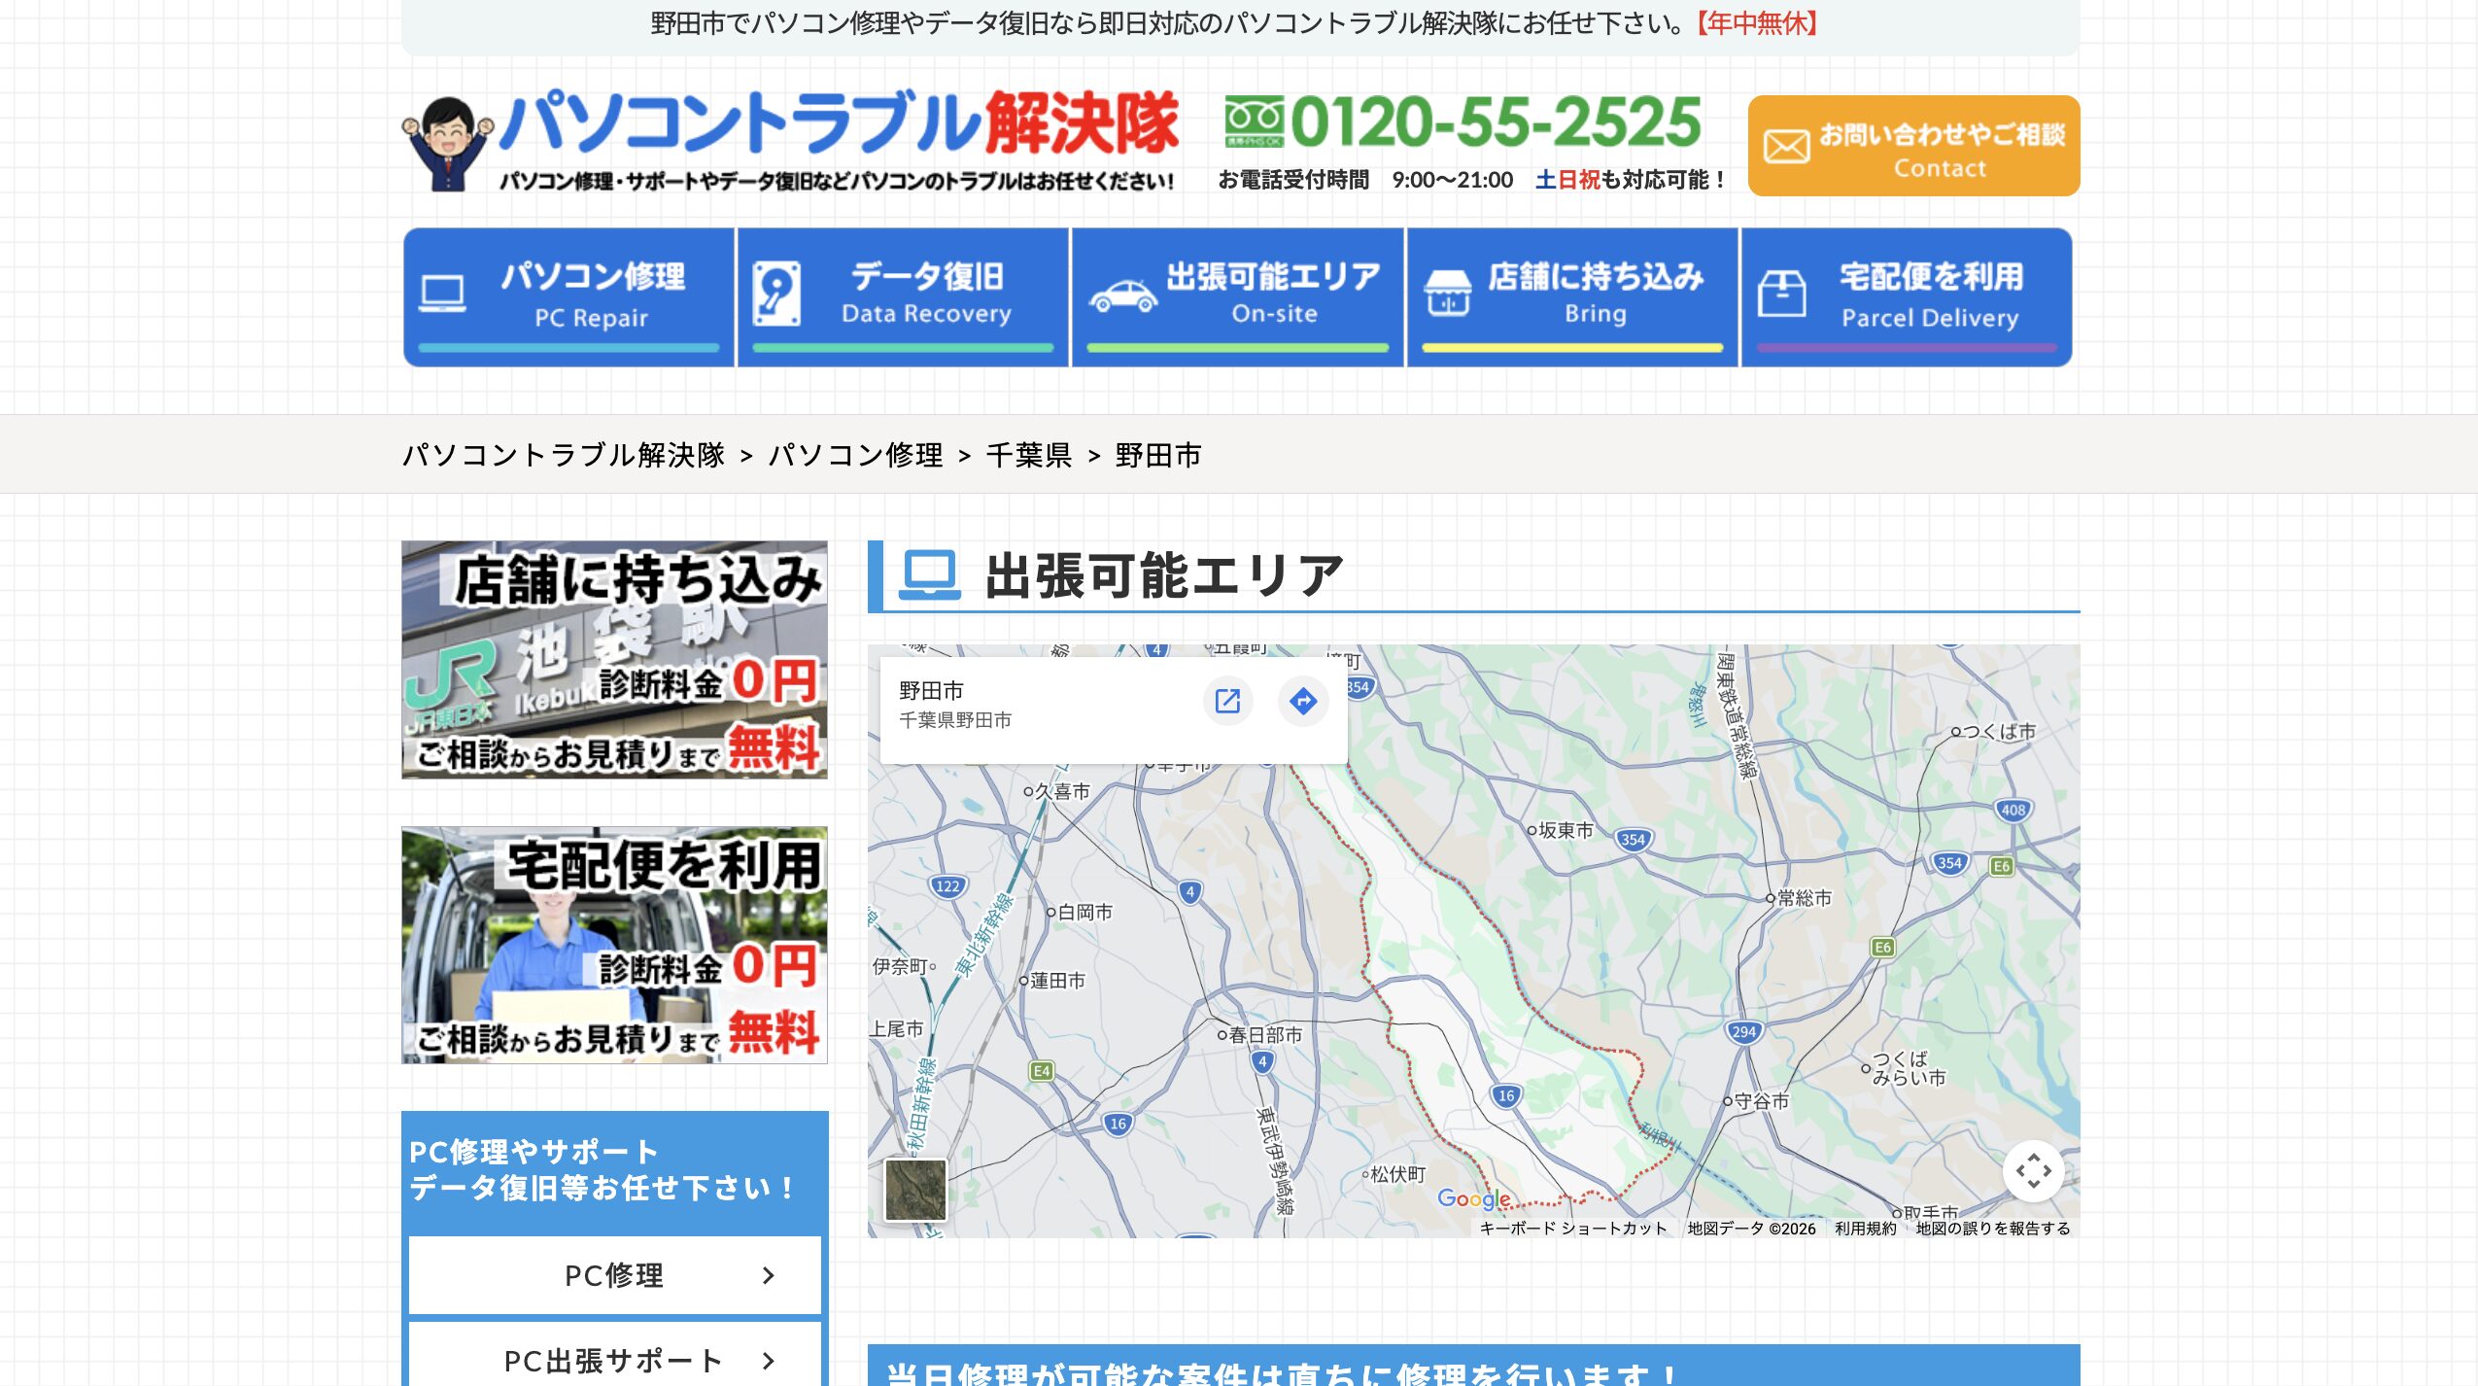Click the お問い合わせやご相談 Contact button
The height and width of the screenshot is (1386, 2478).
1913,146
